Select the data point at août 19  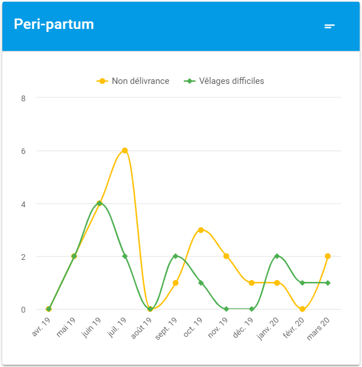[150, 309]
